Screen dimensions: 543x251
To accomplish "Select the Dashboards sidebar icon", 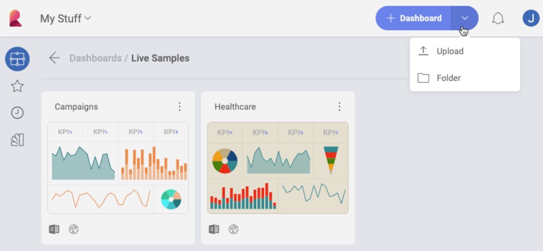I will point(17,59).
